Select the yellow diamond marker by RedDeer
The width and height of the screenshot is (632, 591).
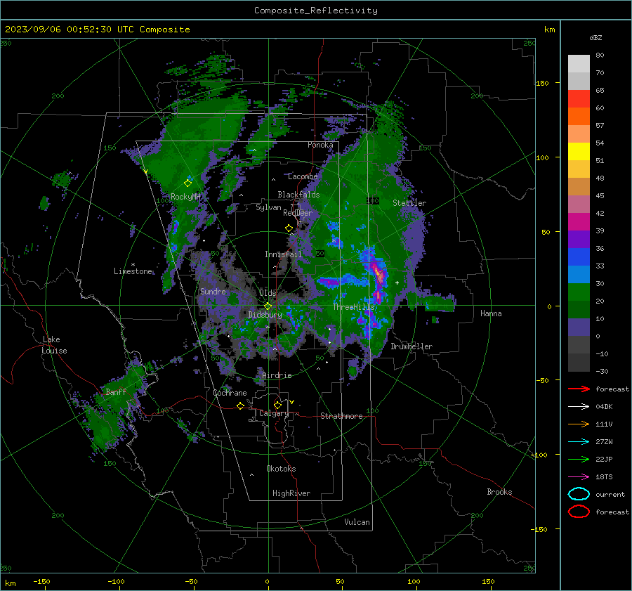coord(289,228)
